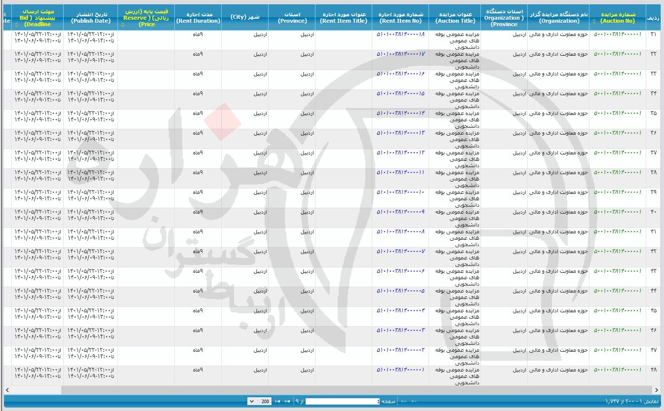Open rent item number link in row ۴۱
The width and height of the screenshot is (664, 411).
pyautogui.click(x=400, y=231)
